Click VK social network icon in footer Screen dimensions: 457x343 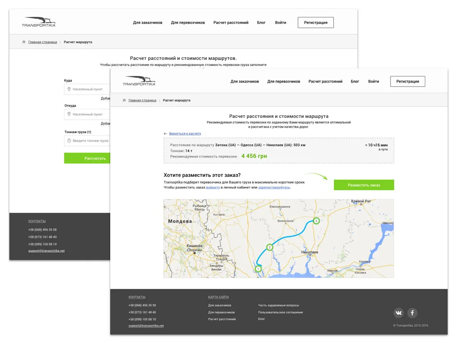[399, 313]
